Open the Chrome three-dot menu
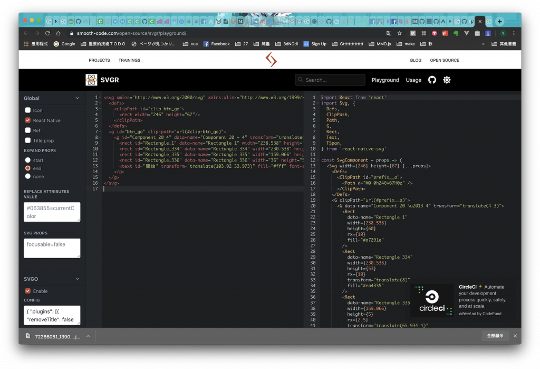This screenshot has width=540, height=369. [514, 33]
